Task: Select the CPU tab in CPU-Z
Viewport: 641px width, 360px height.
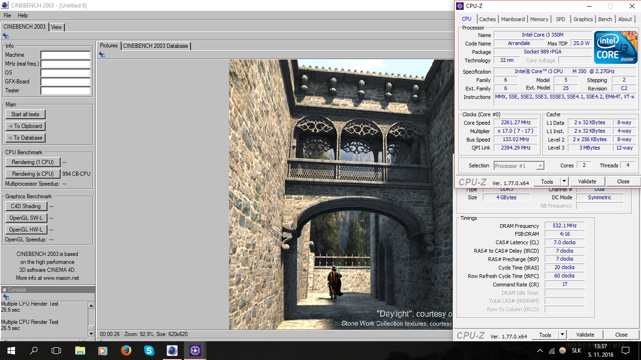Action: tap(466, 19)
